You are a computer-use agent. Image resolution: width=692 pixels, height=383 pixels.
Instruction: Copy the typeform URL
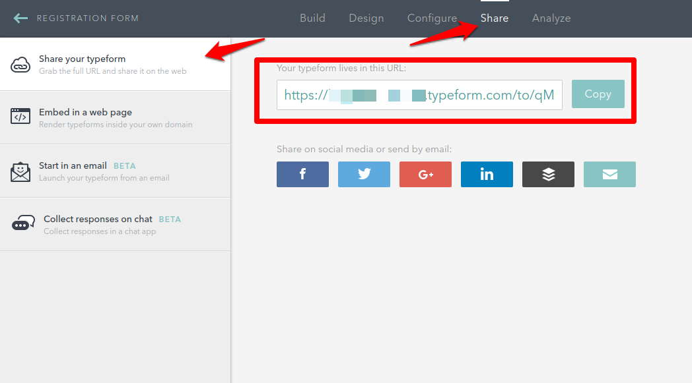tap(598, 94)
